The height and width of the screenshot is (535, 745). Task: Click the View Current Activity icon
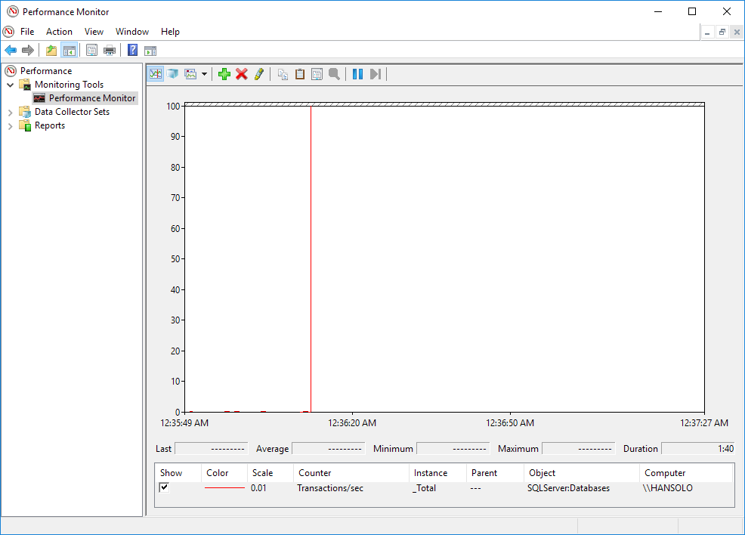(x=156, y=74)
